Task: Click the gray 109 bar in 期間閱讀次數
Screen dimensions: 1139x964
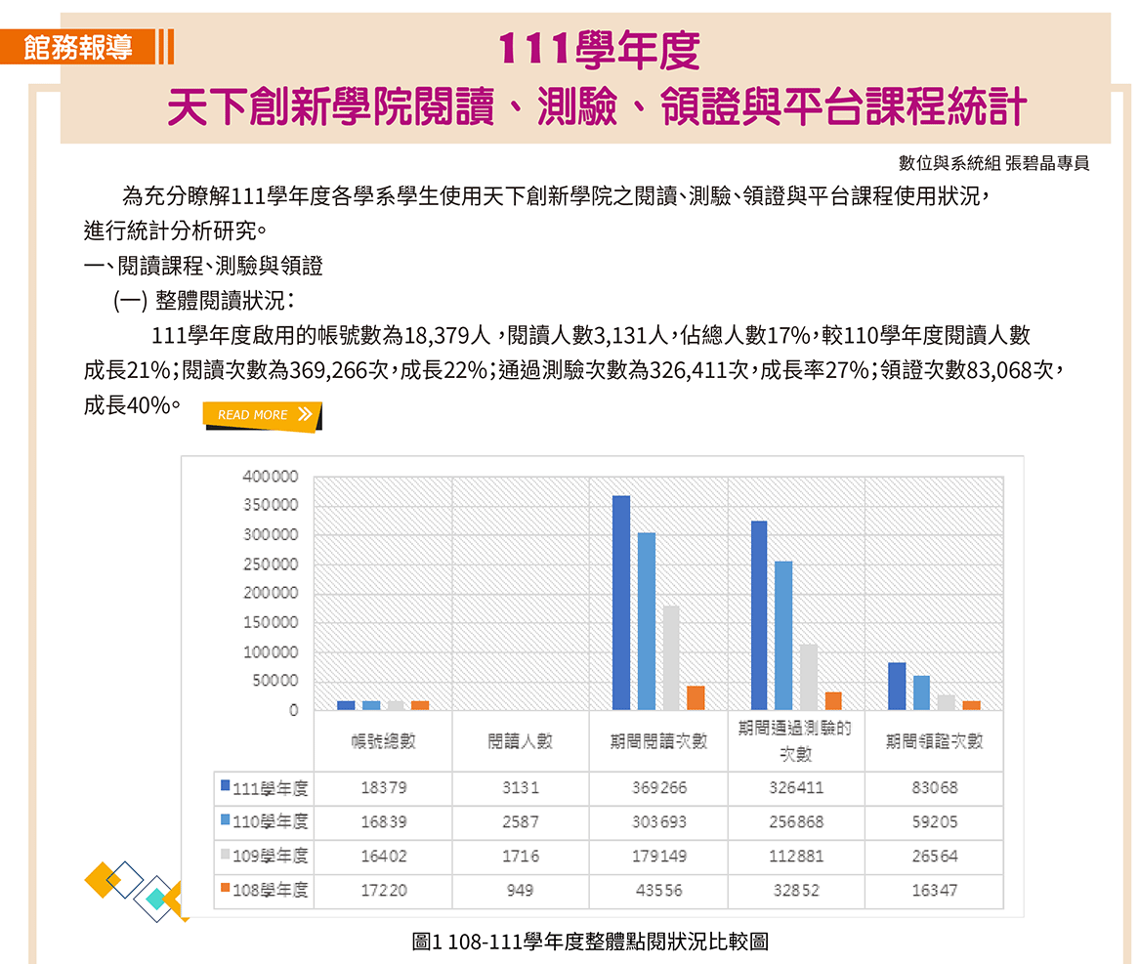Action: pyautogui.click(x=672, y=657)
